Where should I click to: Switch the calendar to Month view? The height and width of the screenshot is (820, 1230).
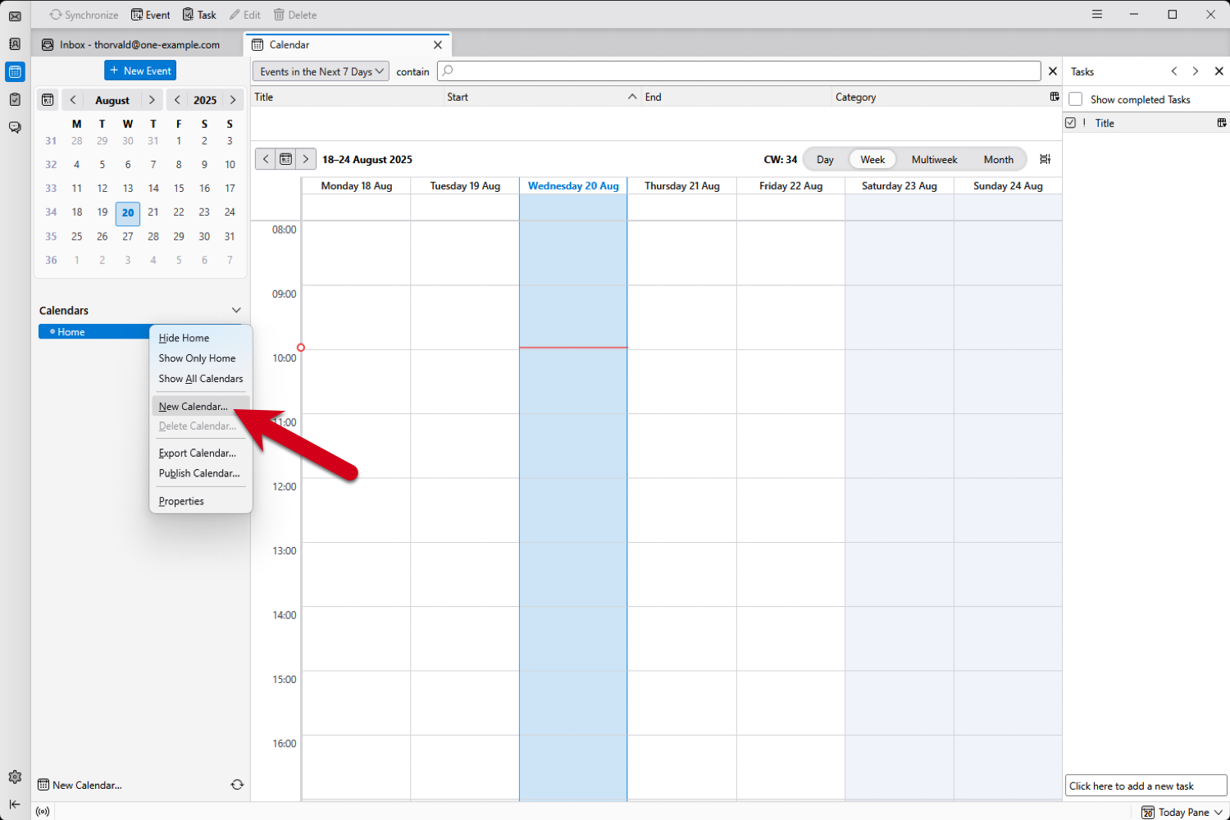998,159
